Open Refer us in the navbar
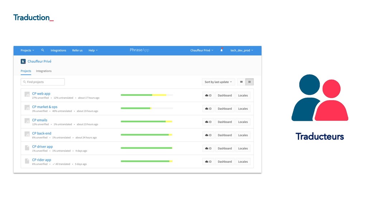This screenshot has width=367, height=206. tap(77, 50)
